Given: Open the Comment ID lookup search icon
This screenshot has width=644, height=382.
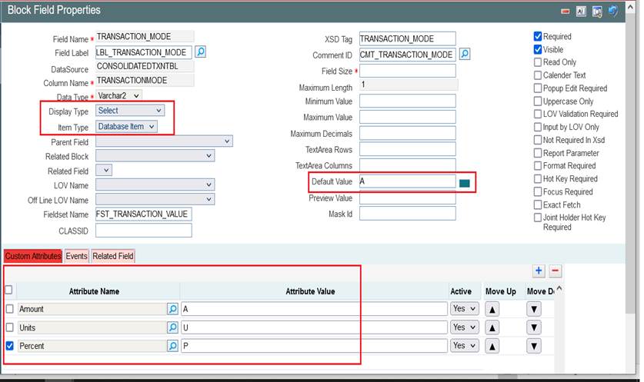Looking at the screenshot, I should [465, 54].
